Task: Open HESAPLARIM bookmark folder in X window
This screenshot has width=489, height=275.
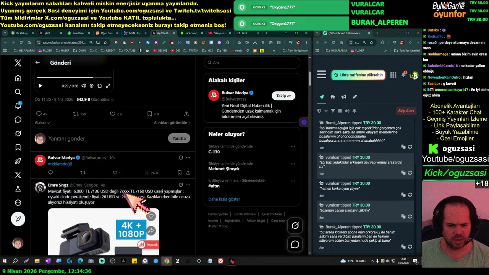Action: 24,50
